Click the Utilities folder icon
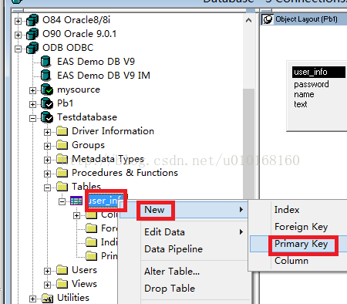Image resolution: width=347 pixels, height=304 pixels. (48, 298)
